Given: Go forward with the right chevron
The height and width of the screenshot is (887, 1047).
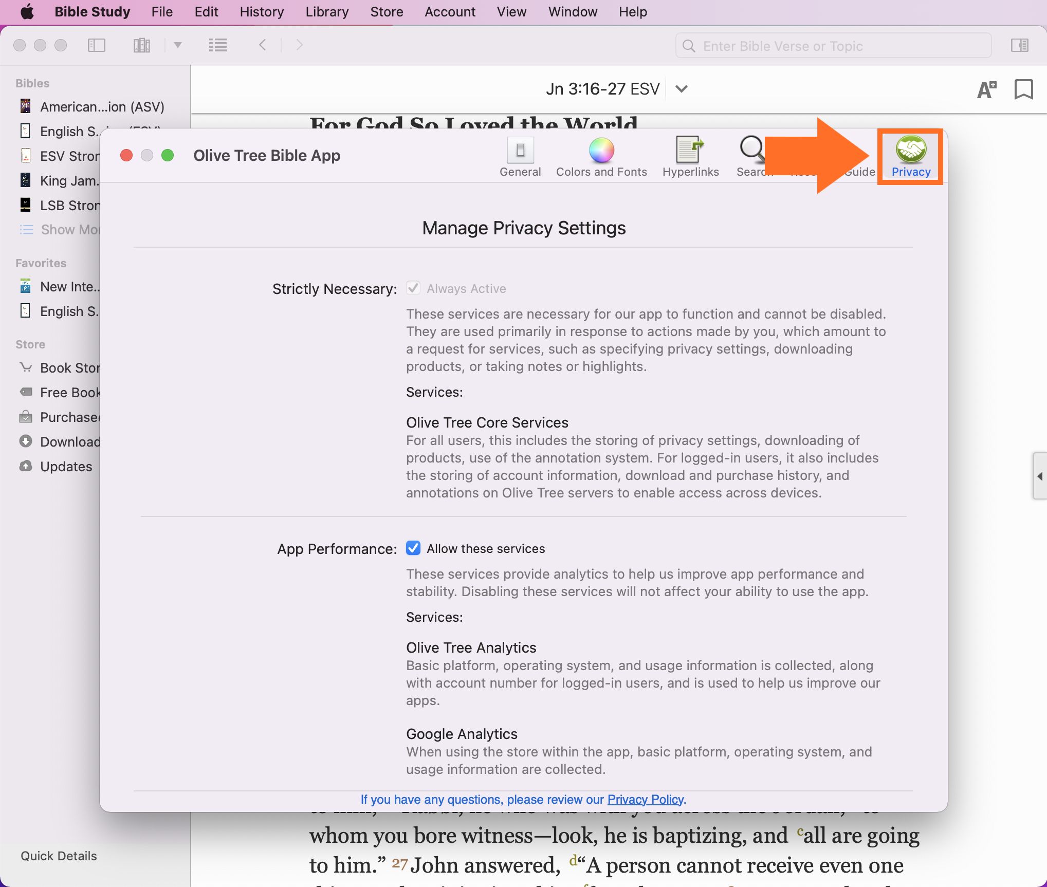Looking at the screenshot, I should 299,45.
